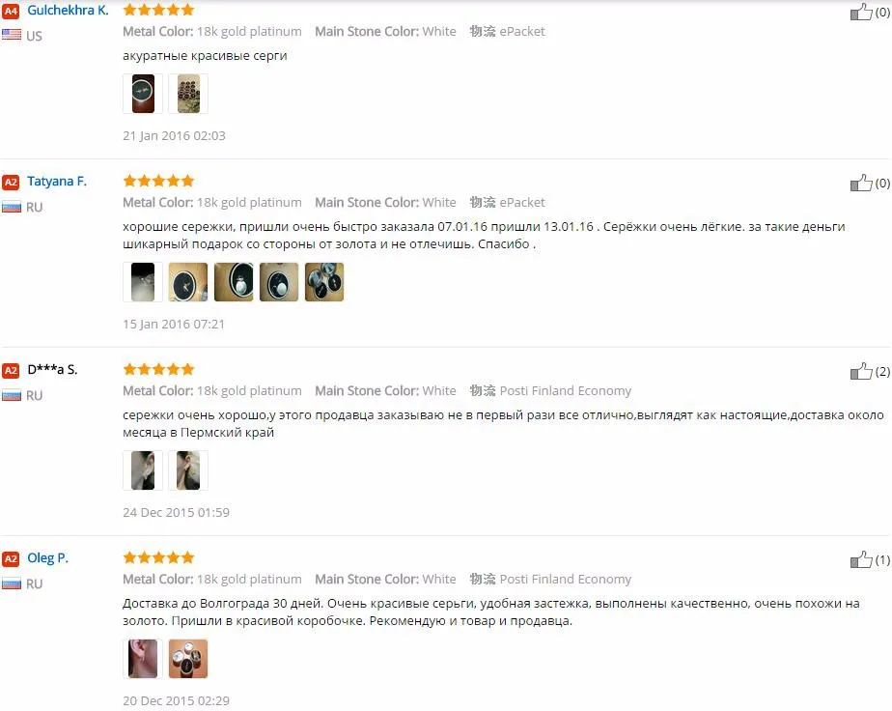Click US flag icon under Gulchekhra K.
Viewport: 892px width, 711px height.
tap(12, 35)
